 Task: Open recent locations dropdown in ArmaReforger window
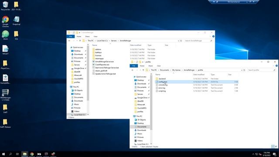click(x=77, y=41)
